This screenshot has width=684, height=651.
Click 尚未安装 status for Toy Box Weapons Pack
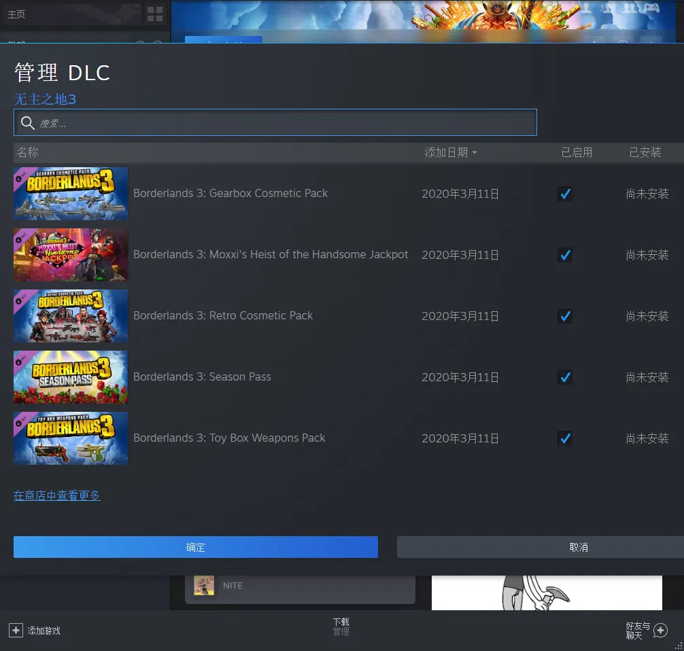(647, 438)
